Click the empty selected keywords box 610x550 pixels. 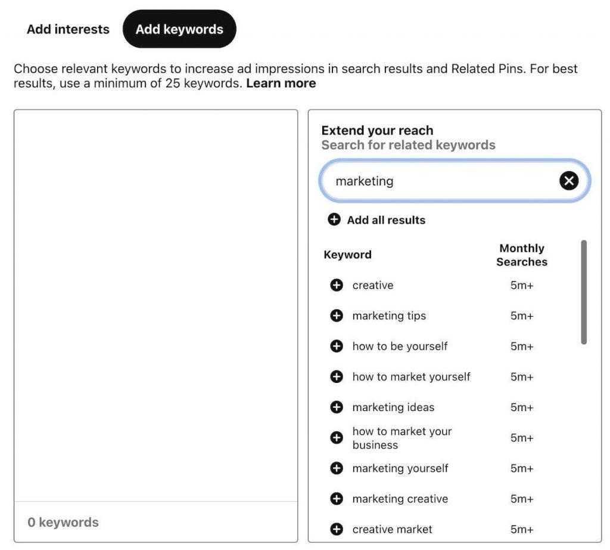[155, 304]
